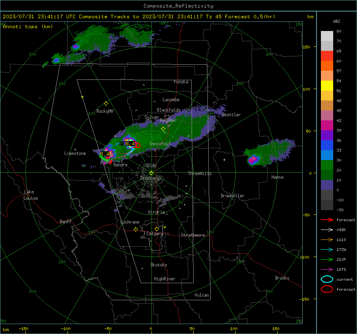Click the 8.4 storm-top label near Innisfail
This screenshot has width=357, height=334.
130,144
